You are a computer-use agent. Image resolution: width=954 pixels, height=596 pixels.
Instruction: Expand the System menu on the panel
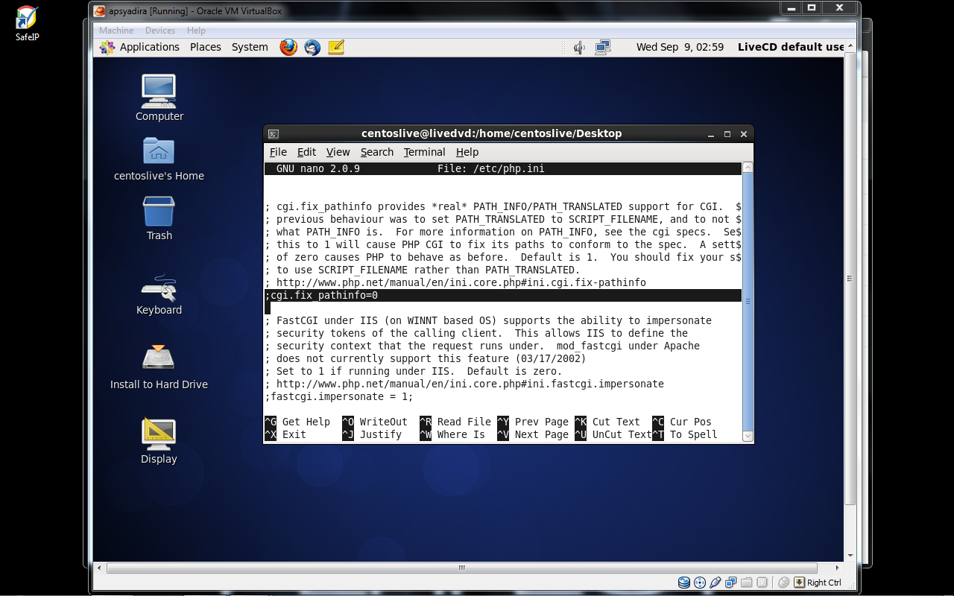tap(249, 47)
